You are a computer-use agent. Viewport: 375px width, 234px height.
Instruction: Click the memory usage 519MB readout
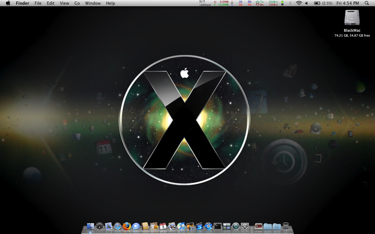(x=221, y=3)
